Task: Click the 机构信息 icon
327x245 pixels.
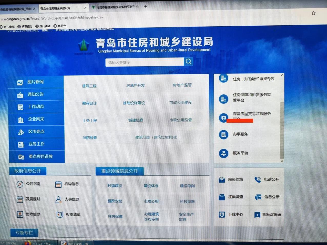Action: tap(58, 184)
